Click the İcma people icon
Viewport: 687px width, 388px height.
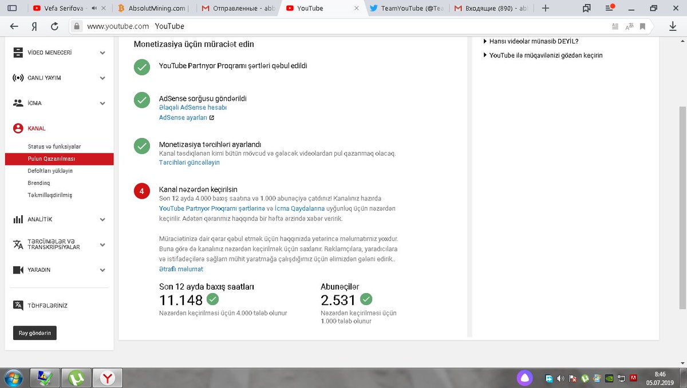pyautogui.click(x=18, y=103)
